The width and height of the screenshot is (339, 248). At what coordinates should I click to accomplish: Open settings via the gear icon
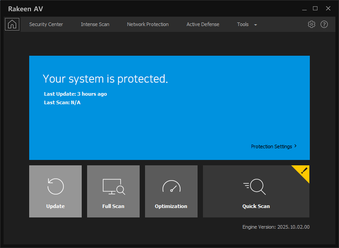pos(312,24)
